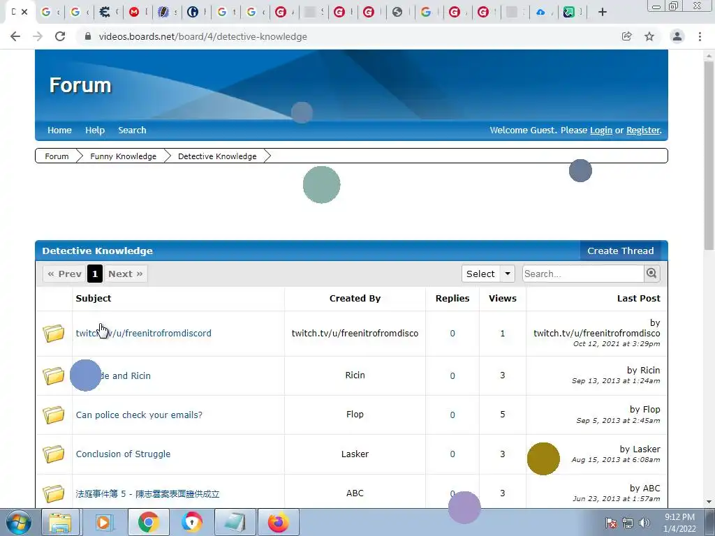Open Firefox from taskbar
This screenshot has width=715, height=536.
278,522
